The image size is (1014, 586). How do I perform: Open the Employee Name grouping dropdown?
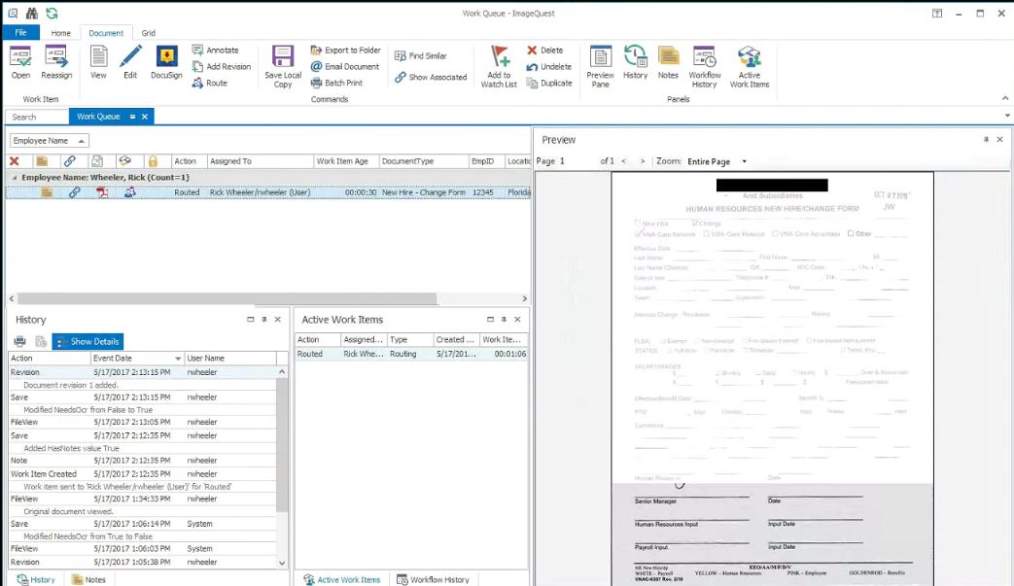tap(50, 141)
